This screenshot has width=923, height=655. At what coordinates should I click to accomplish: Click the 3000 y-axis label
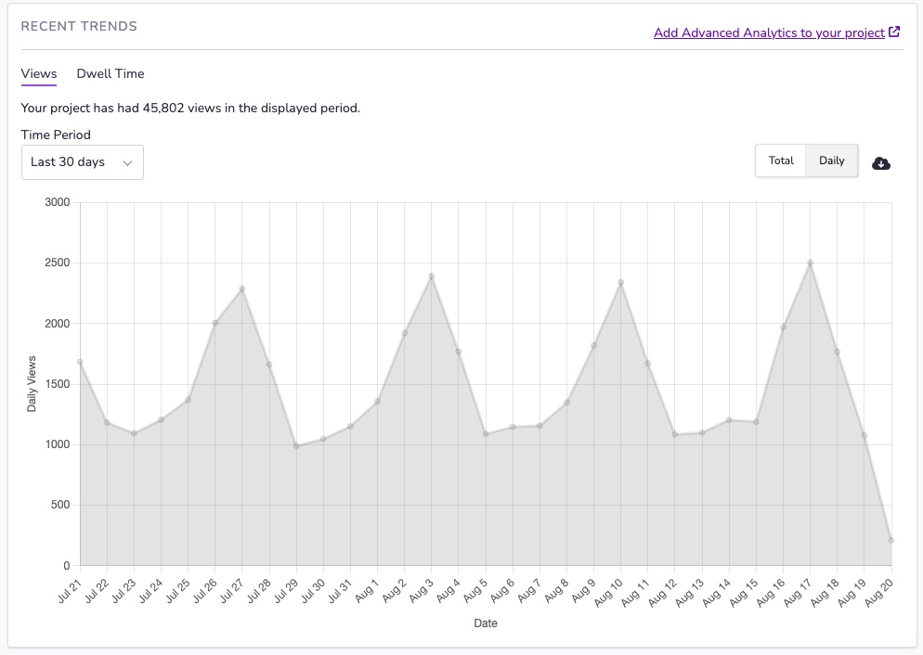pos(57,202)
